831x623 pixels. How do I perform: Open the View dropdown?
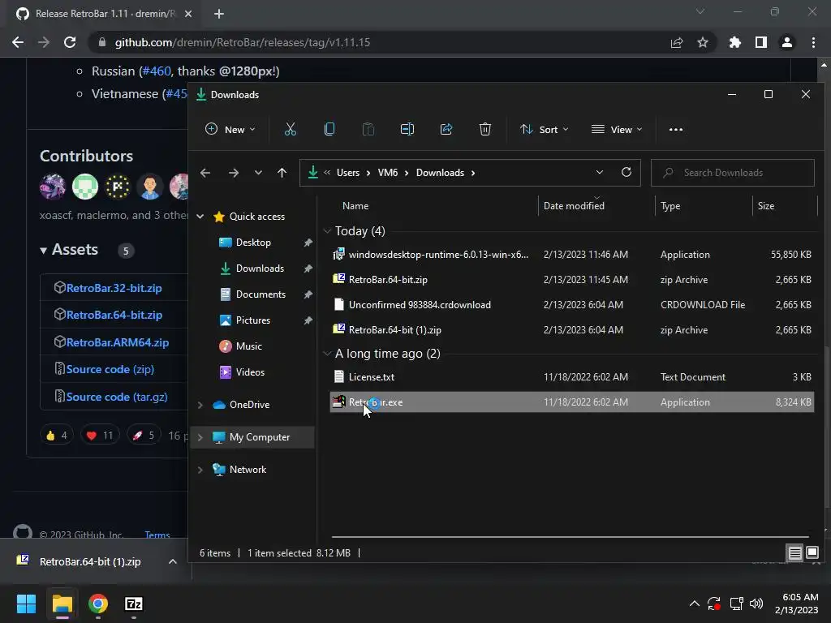(x=617, y=129)
